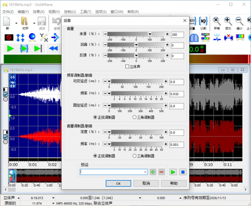Click the gray circle under white channel
The image size is (251, 206).
pos(6,99)
